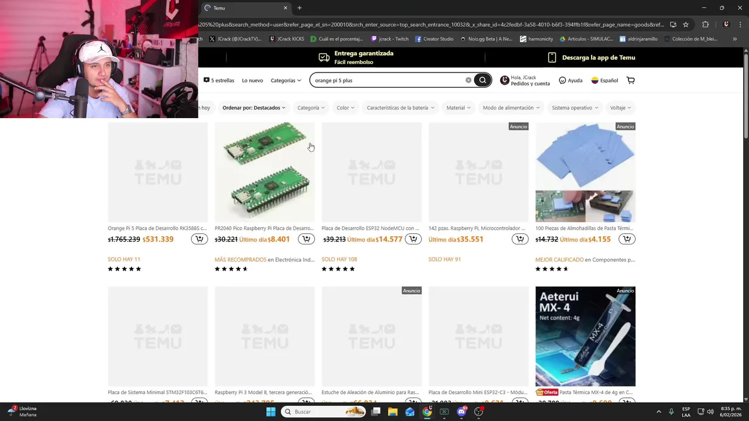Image resolution: width=749 pixels, height=421 pixels.
Task: Open the shopping cart icon in the header
Action: (x=630, y=80)
